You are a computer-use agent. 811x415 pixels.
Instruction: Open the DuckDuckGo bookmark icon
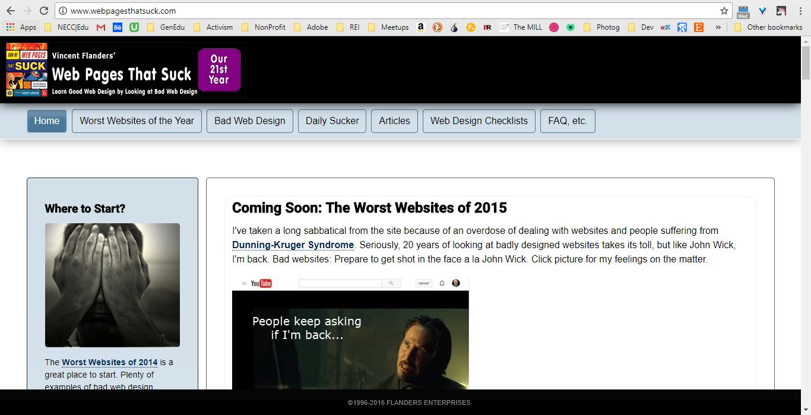coord(438,27)
